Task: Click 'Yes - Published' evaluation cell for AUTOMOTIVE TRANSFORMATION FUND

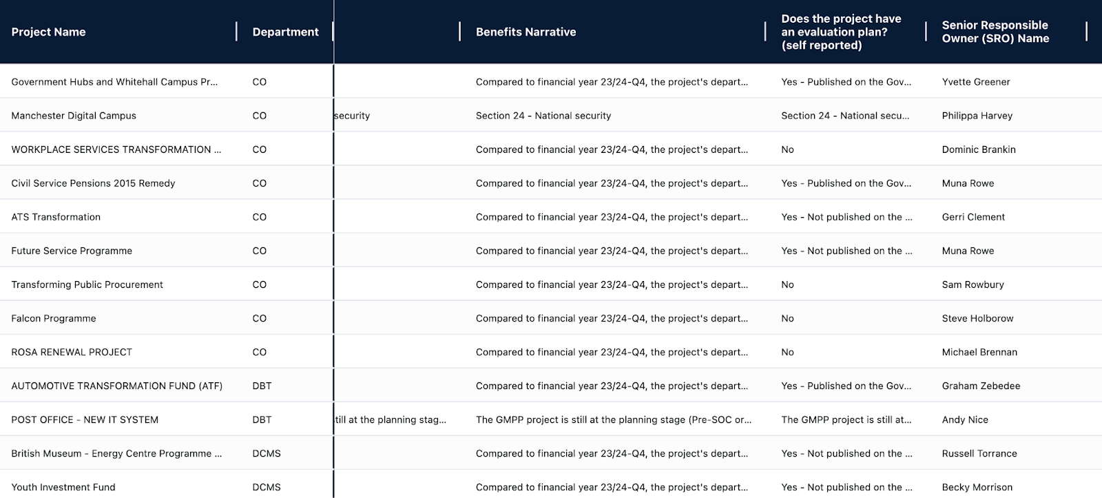Action: tap(846, 386)
